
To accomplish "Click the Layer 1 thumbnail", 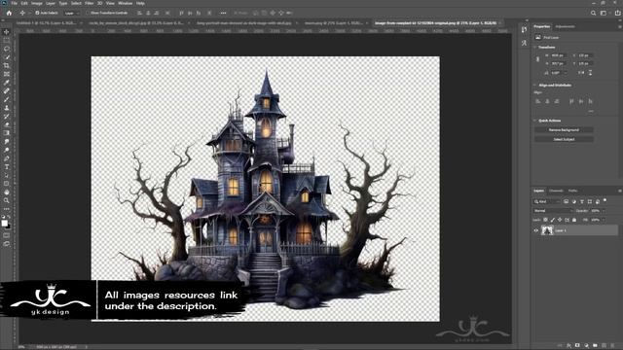I will click(x=547, y=230).
